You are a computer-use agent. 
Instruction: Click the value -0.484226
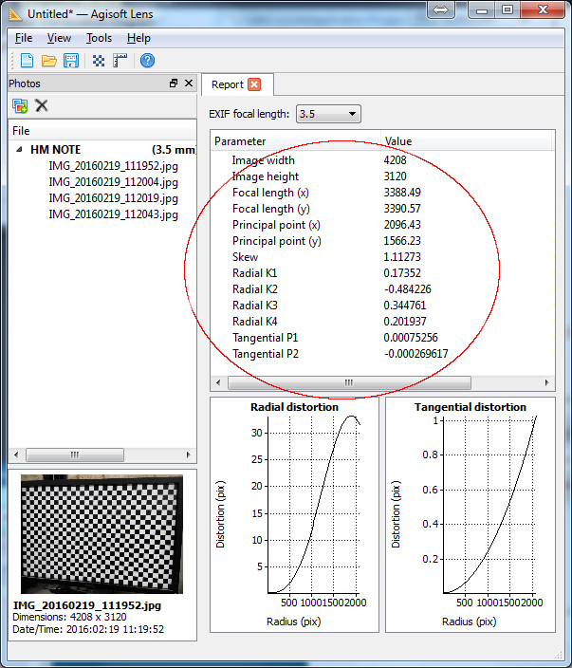[x=408, y=289]
